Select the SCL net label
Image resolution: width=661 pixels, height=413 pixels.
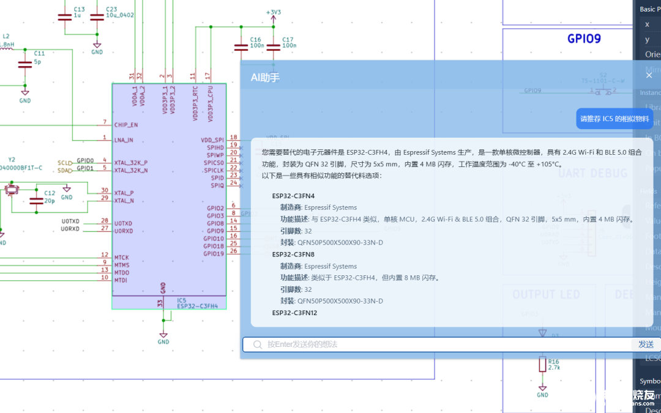tap(64, 163)
